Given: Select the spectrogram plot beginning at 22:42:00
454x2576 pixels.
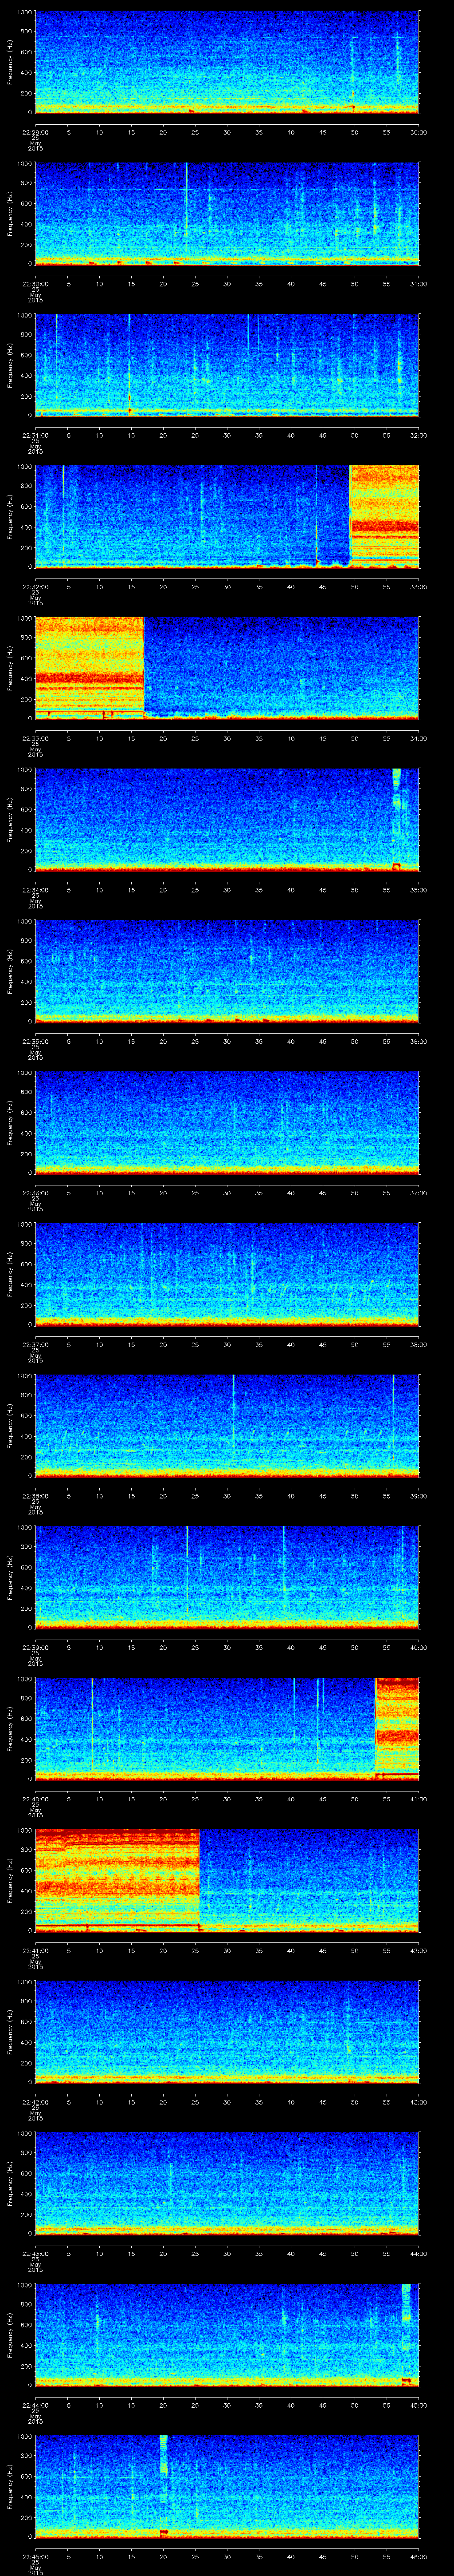Looking at the screenshot, I should (227, 2032).
